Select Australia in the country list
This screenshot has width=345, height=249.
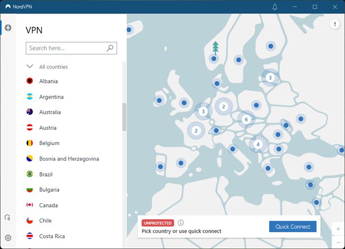(x=50, y=112)
